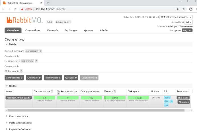The image size is (197, 131).
Task: Click the Erlang processes 422 usage bar
Action: click(x=91, y=98)
